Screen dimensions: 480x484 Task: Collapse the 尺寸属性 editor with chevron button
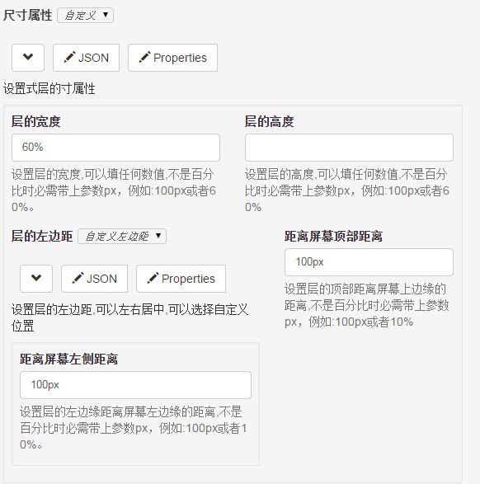click(x=28, y=58)
